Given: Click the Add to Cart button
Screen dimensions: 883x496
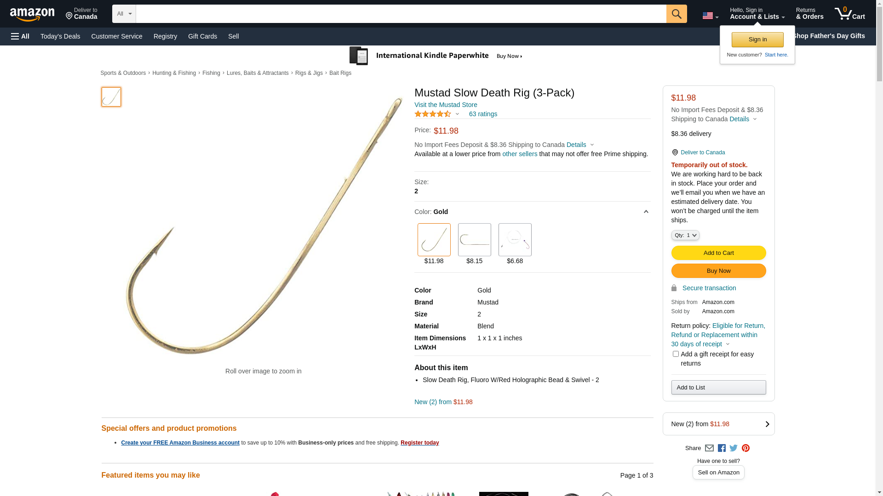Looking at the screenshot, I should (x=718, y=253).
